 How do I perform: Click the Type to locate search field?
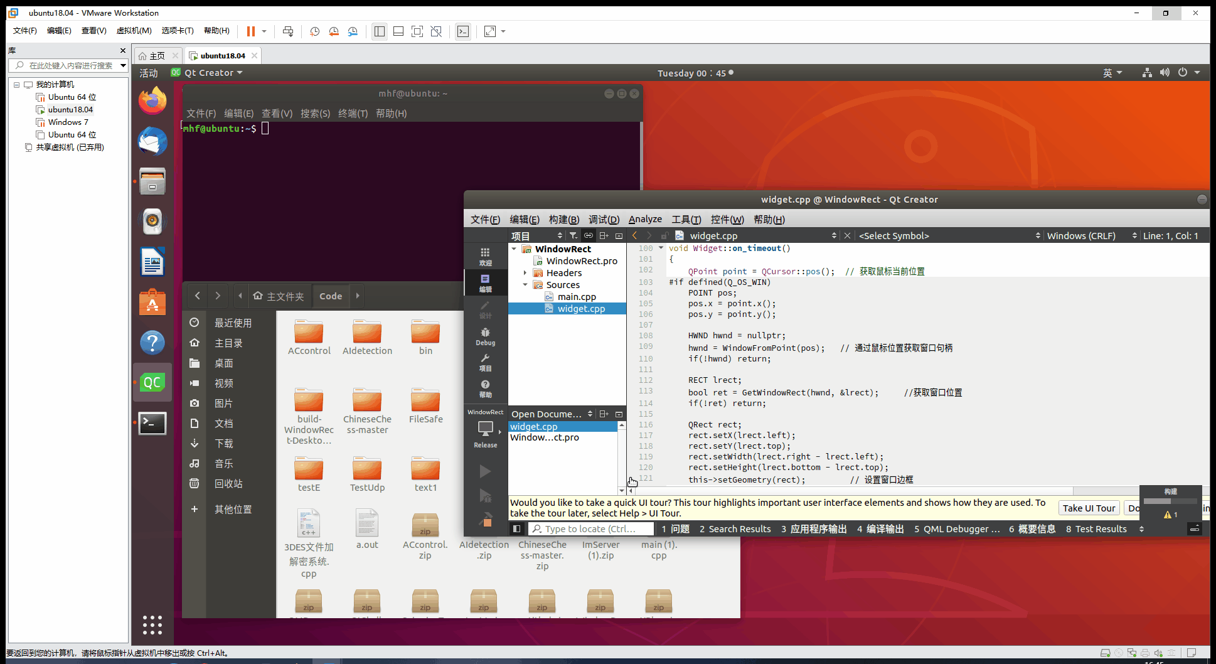[x=590, y=528]
